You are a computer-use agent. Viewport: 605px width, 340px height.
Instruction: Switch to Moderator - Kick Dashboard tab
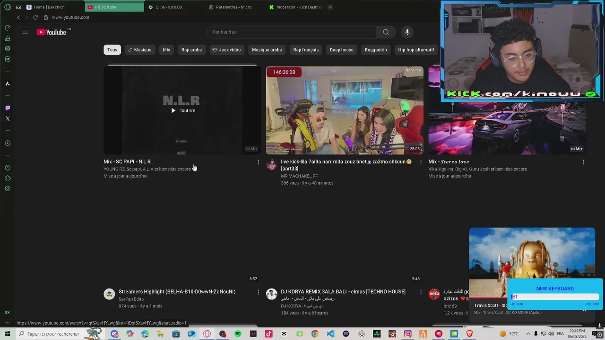[295, 7]
